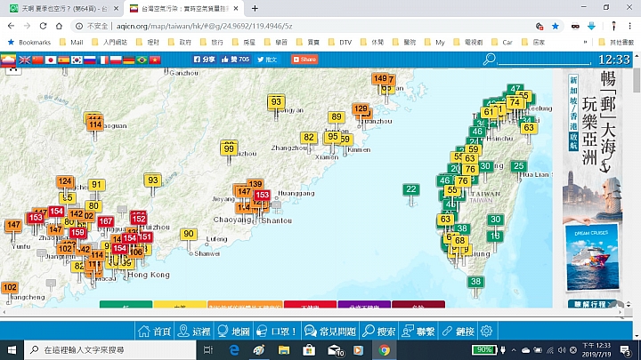Click the magnifier search icon in blue header
This screenshot has width=641, height=360.
click(x=488, y=60)
